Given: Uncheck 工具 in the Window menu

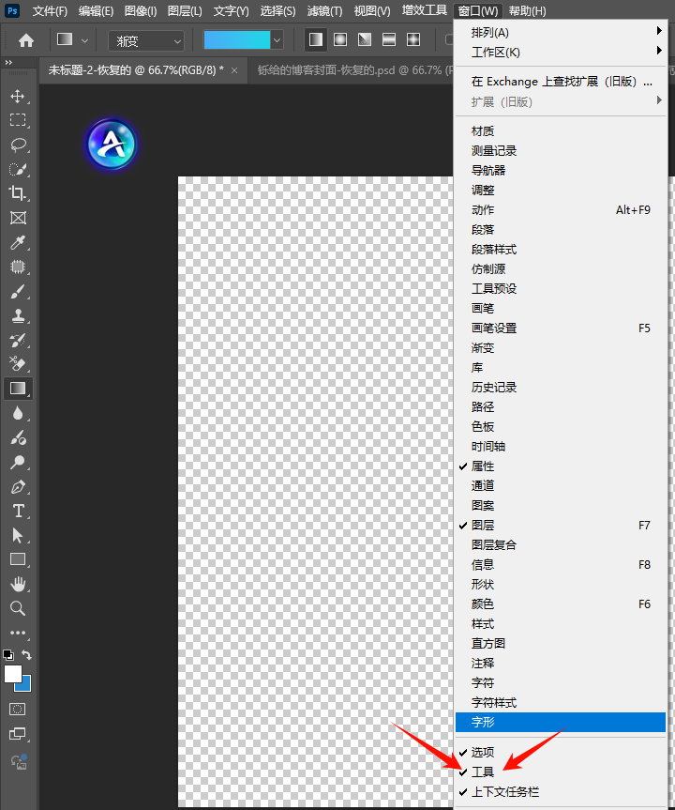Looking at the screenshot, I should (483, 772).
